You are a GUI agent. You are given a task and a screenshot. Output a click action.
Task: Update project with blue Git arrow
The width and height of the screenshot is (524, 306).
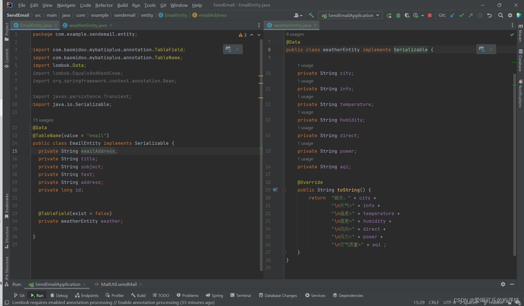click(452, 15)
